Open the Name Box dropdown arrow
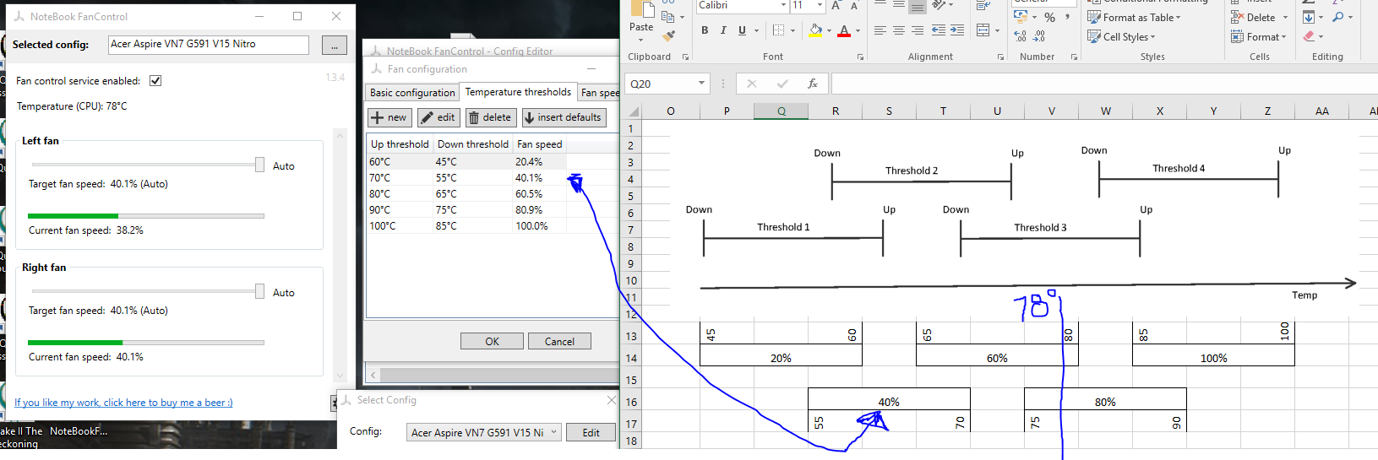Viewport: 1378px width, 460px height. 701,84
